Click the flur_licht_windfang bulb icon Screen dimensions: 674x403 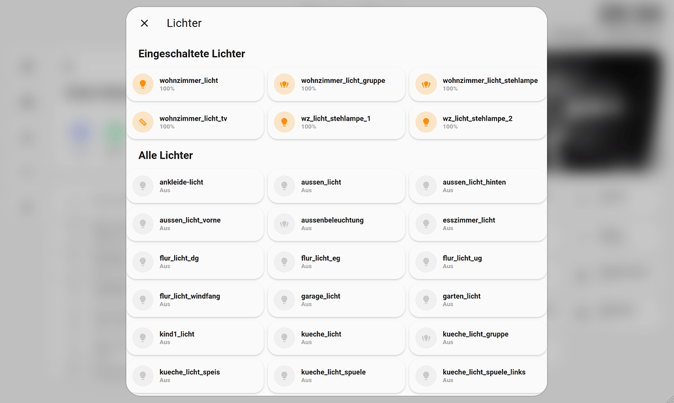(x=143, y=300)
